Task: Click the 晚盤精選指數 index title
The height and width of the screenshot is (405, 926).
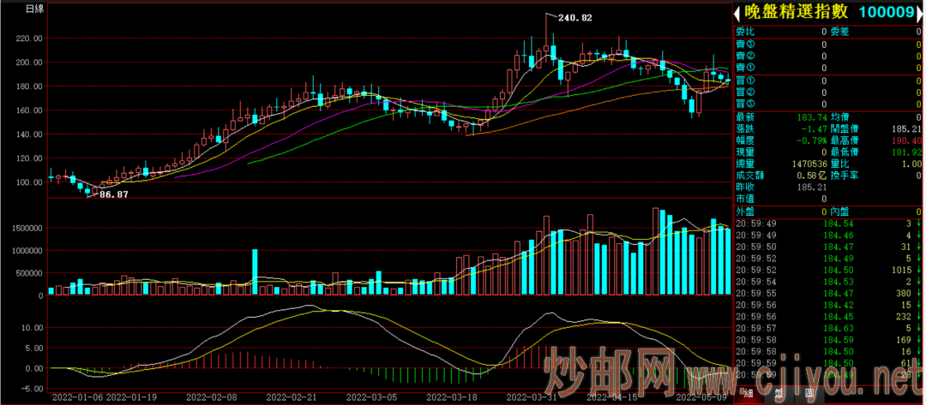Action: pyautogui.click(x=796, y=12)
